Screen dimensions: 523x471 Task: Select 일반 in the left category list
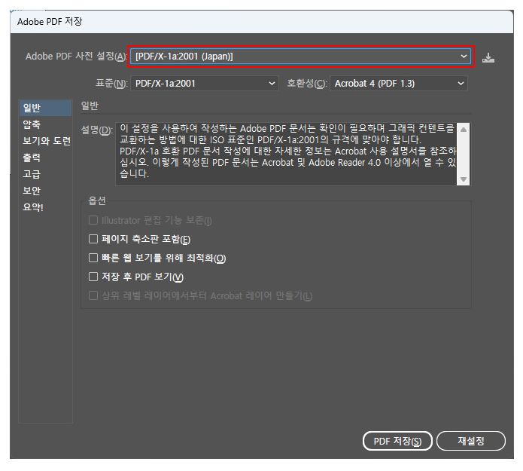[32, 109]
